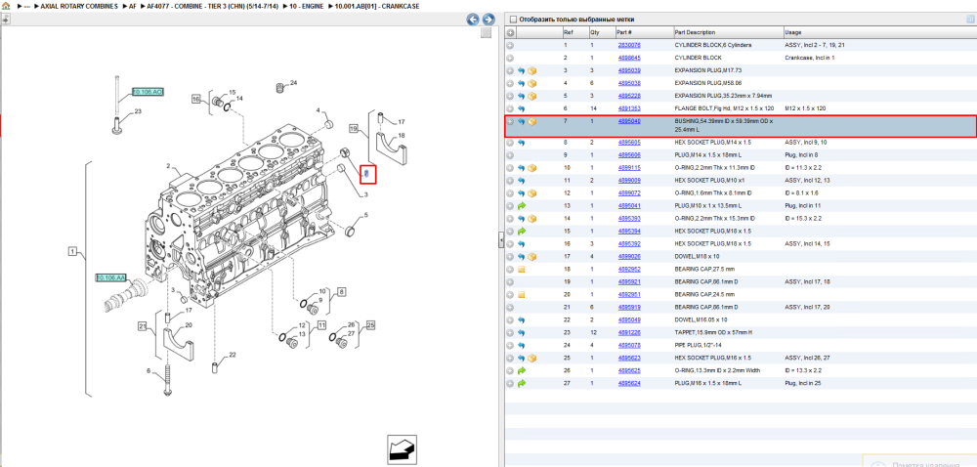Viewport: 977px width, 467px height.
Task: Open part number 2830076 link
Action: tap(628, 46)
